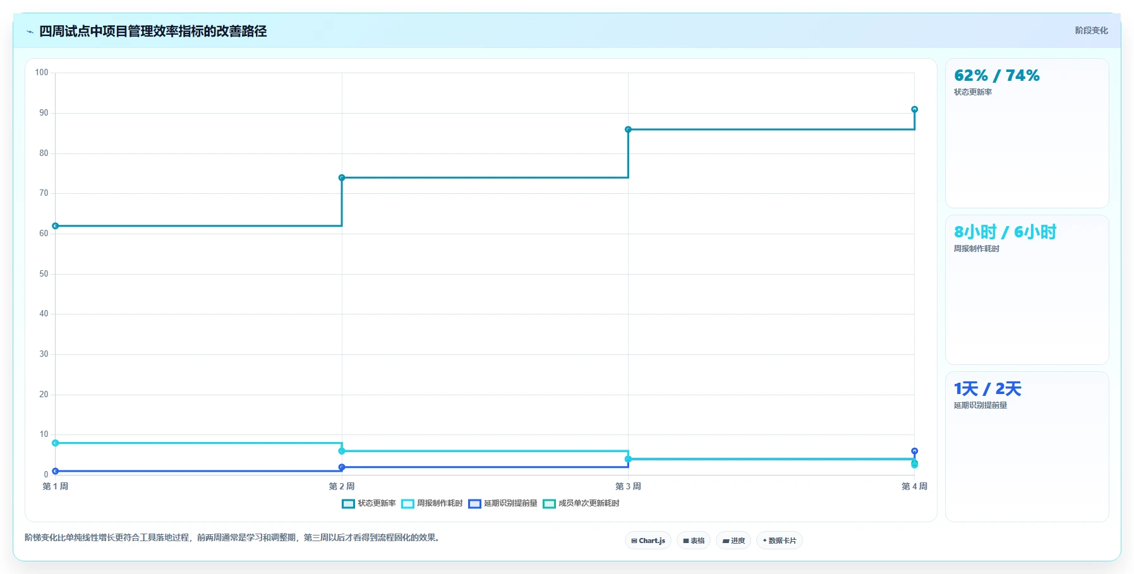This screenshot has height=574, width=1134.
Task: Click the 数据卡片 chip
Action: click(780, 541)
